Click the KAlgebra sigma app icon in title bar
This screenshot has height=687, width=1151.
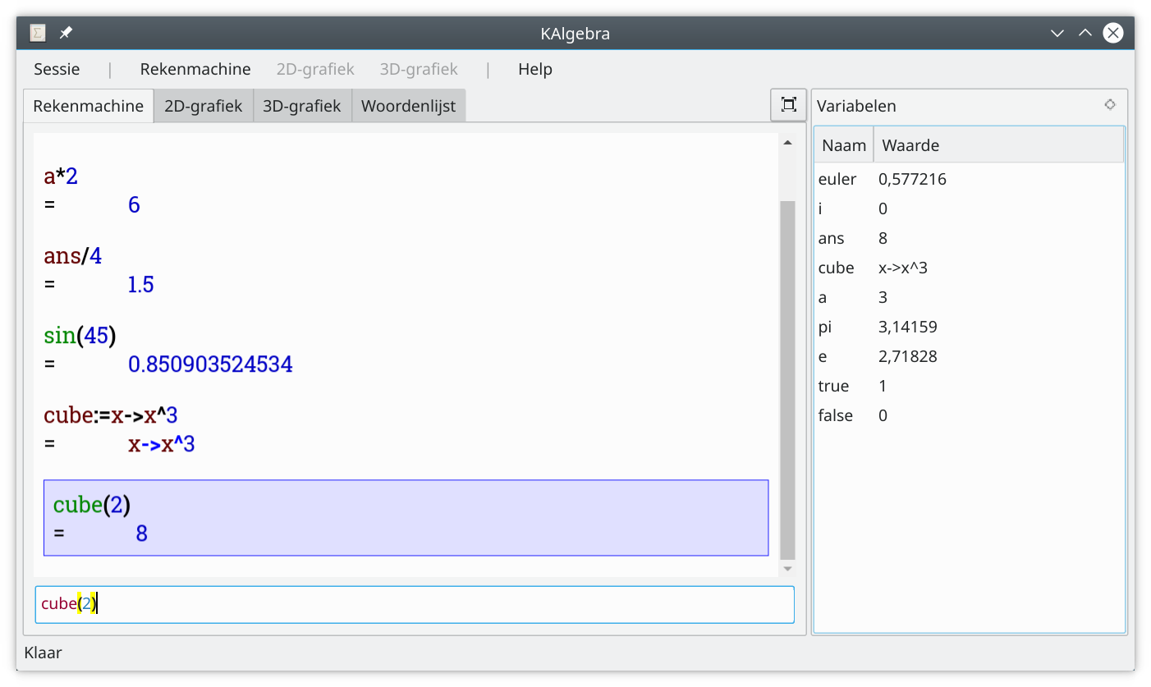point(38,33)
